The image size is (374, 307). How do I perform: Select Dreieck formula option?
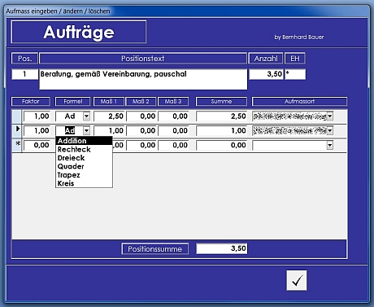tap(84, 158)
